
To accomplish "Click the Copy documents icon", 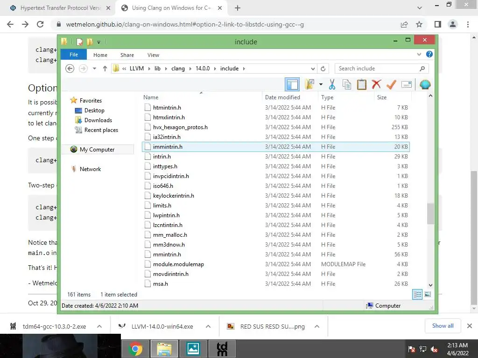I will 347,84.
